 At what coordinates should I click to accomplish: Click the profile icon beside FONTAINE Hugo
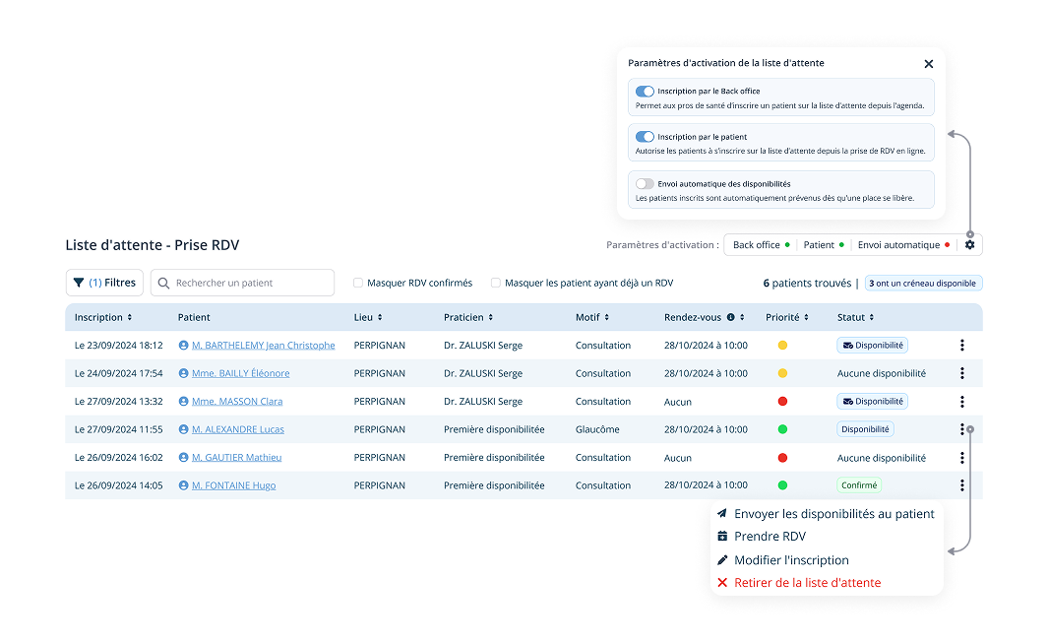(183, 485)
